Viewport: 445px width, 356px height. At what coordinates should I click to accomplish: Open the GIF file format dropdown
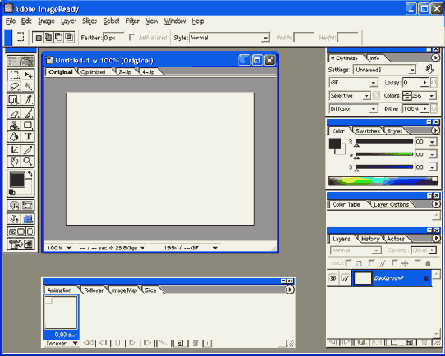click(x=353, y=83)
